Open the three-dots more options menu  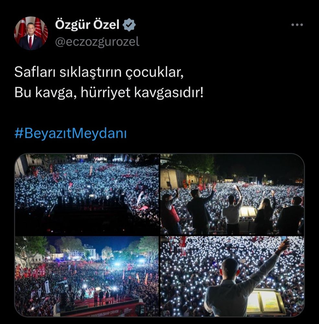click(x=297, y=25)
